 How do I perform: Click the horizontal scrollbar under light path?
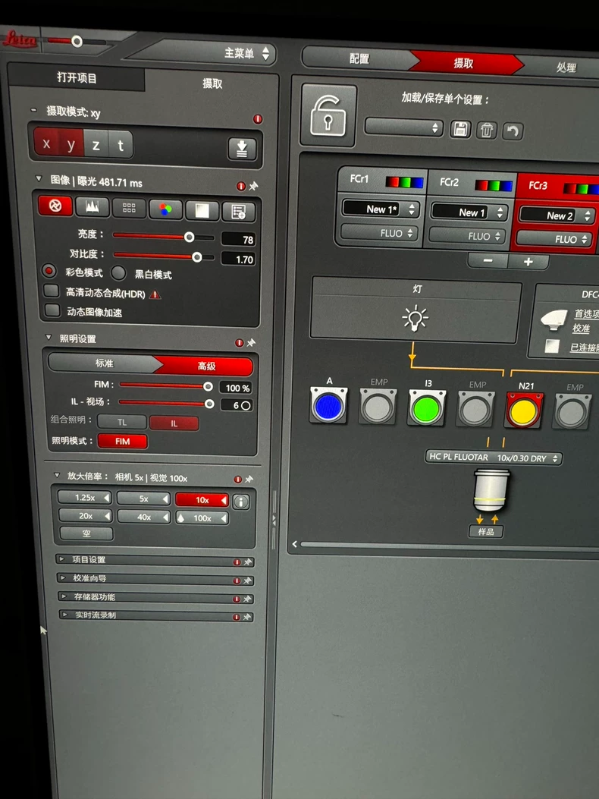point(449,546)
